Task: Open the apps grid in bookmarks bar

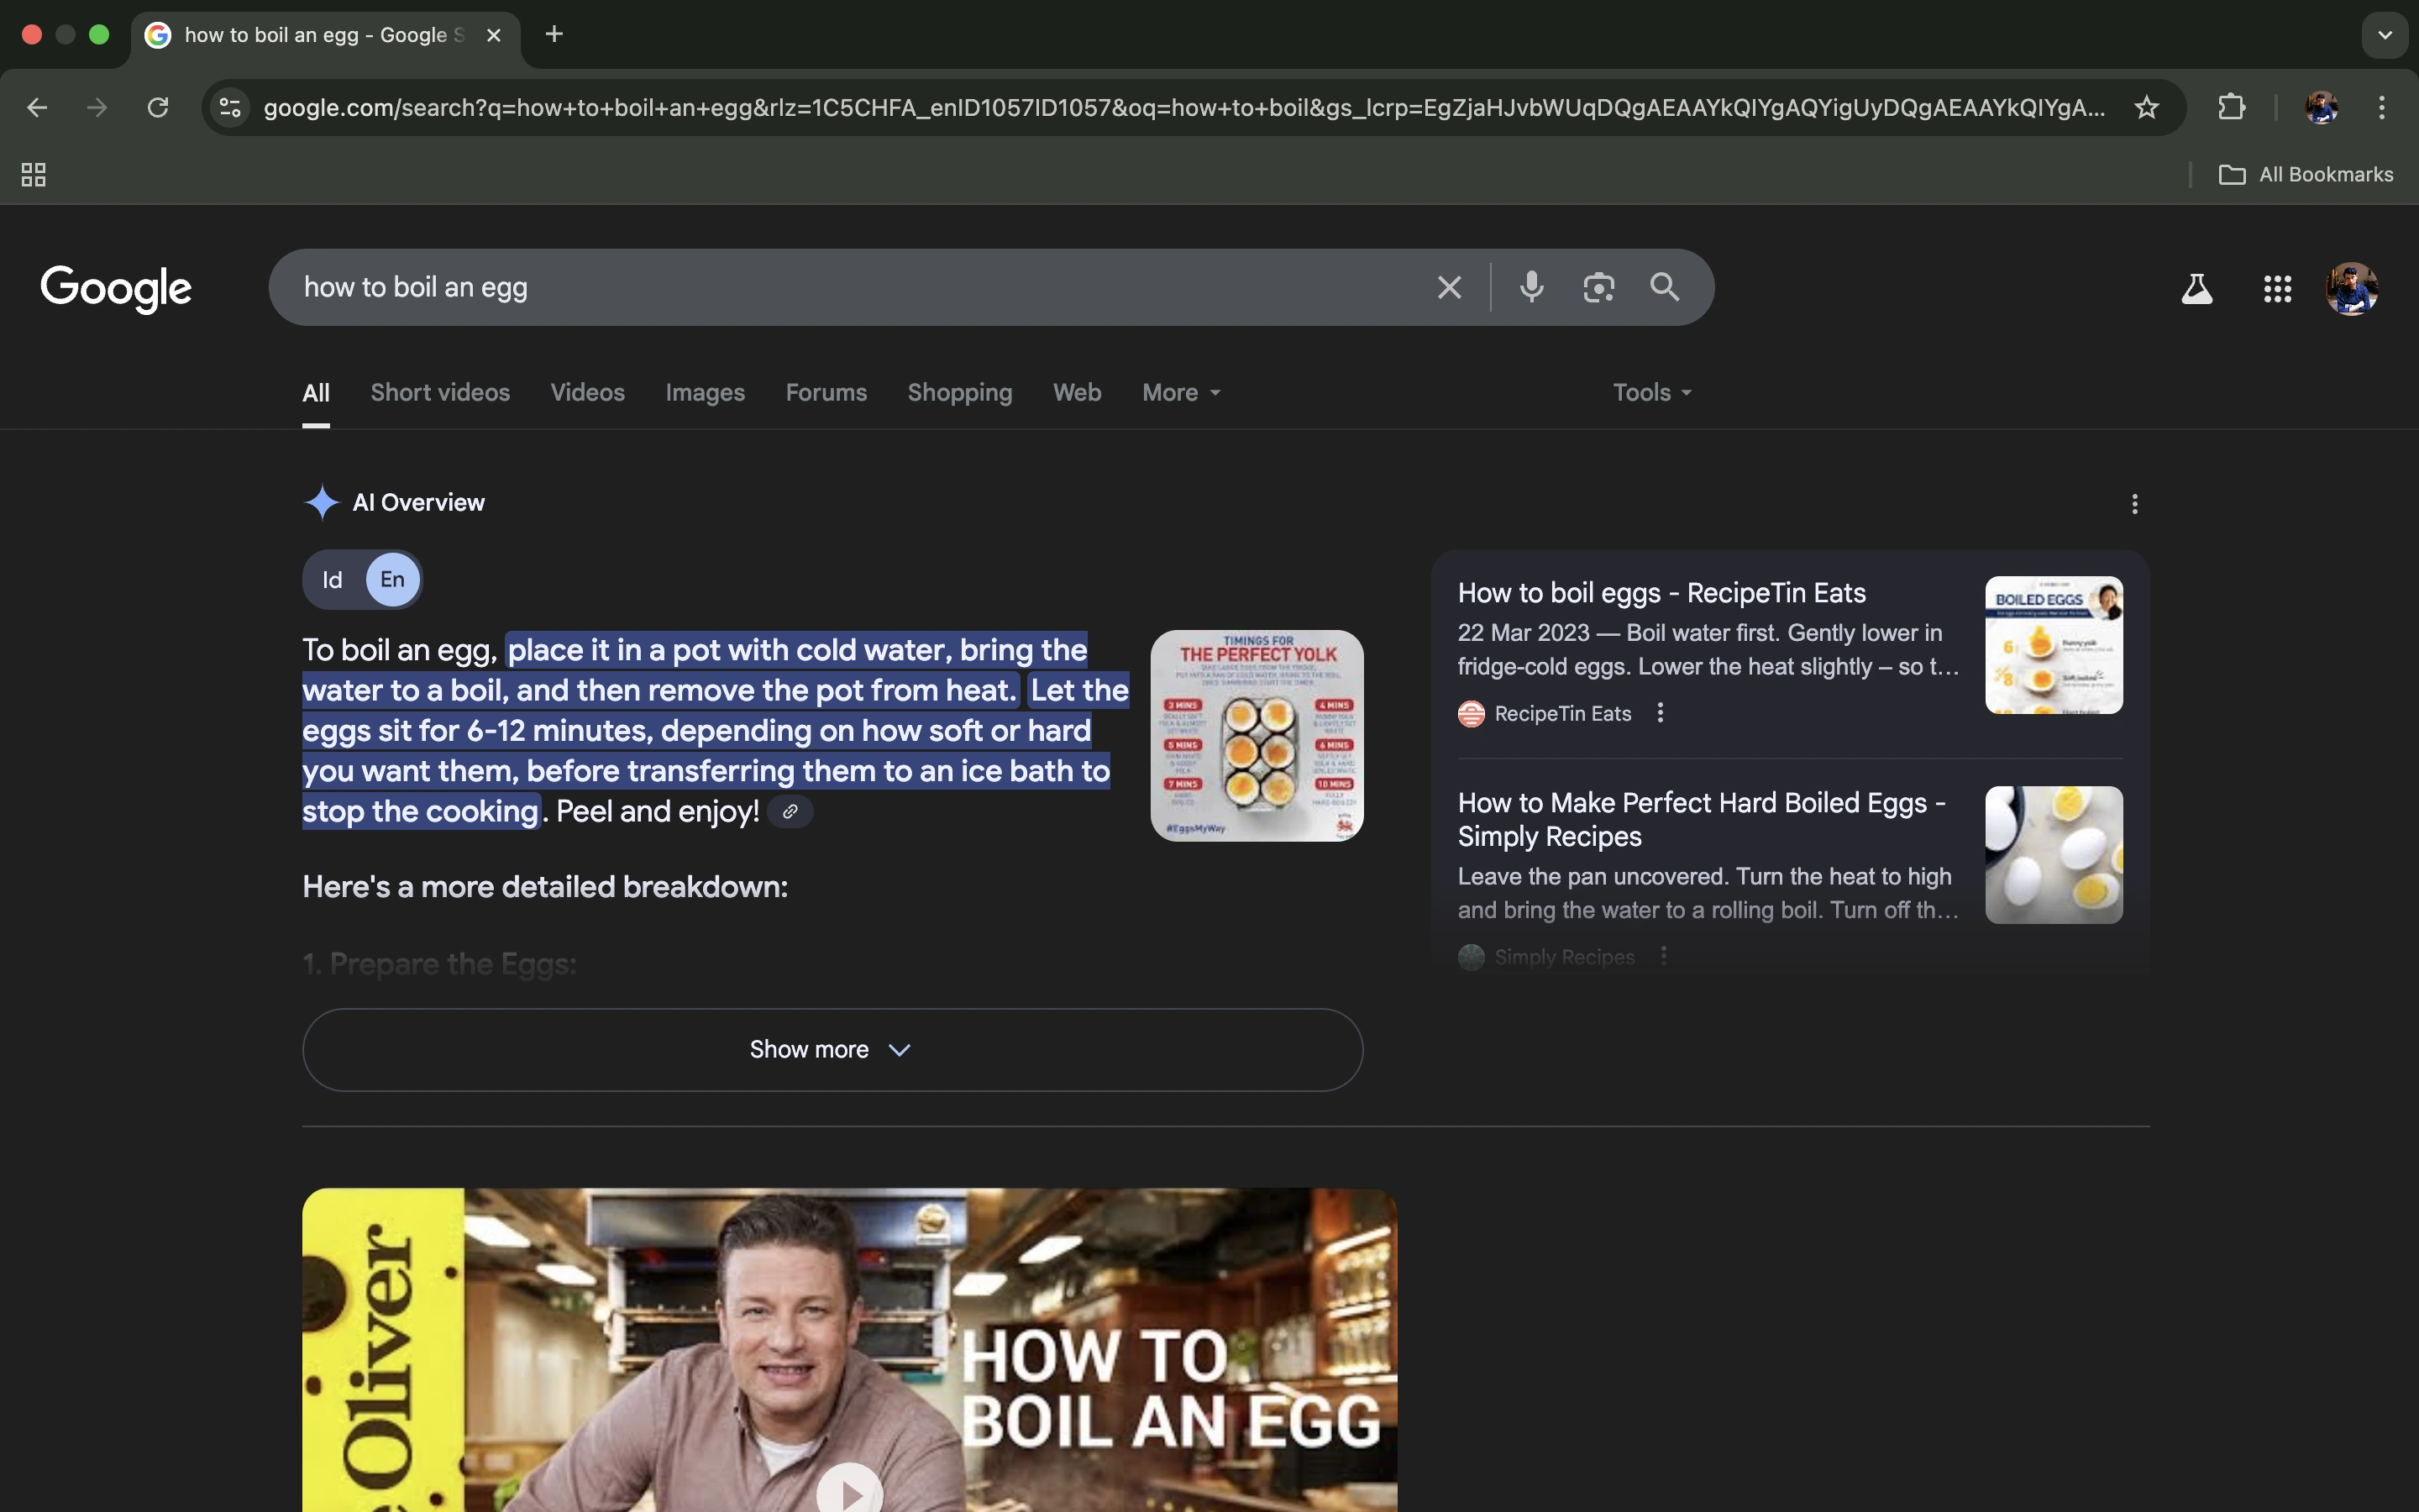Action: 34,175
